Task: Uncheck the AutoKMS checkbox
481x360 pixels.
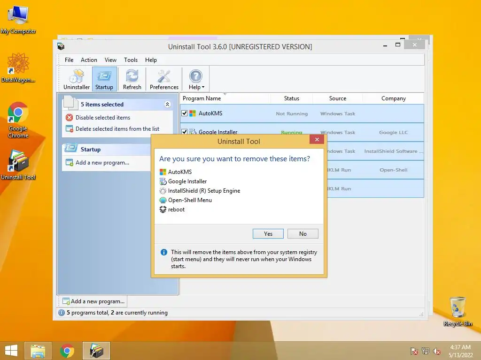Action: [x=184, y=113]
